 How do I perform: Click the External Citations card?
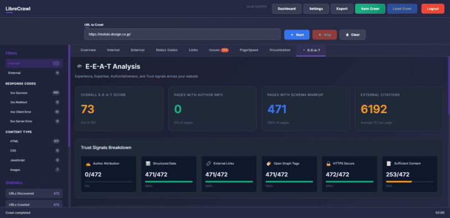399,109
